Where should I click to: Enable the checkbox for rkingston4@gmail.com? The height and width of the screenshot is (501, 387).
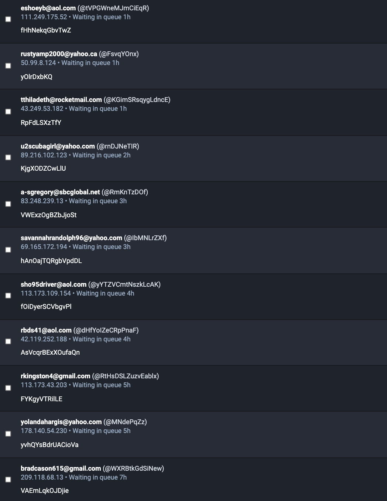pyautogui.click(x=8, y=388)
